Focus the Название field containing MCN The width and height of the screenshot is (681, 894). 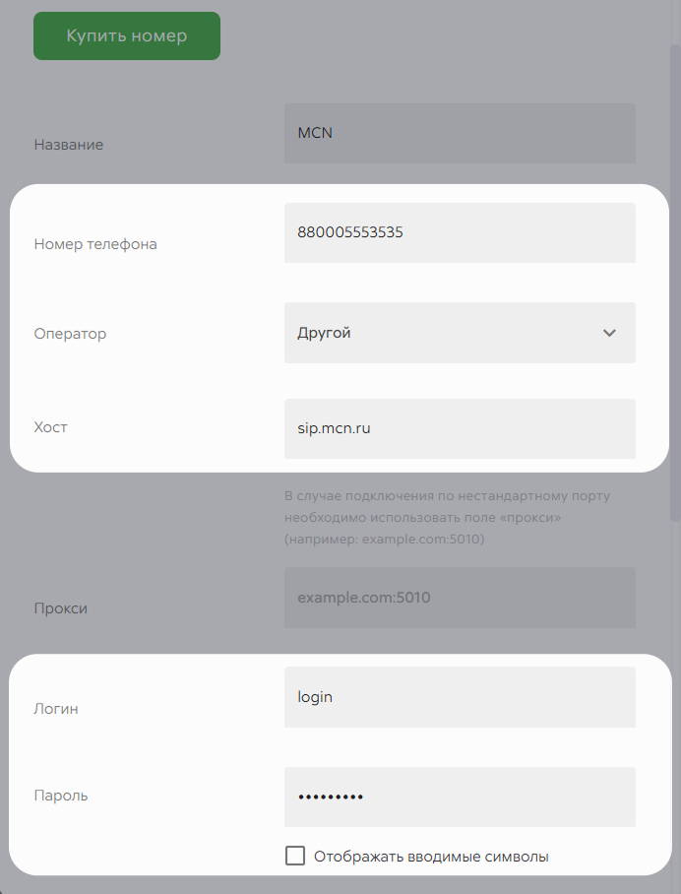pyautogui.click(x=460, y=134)
